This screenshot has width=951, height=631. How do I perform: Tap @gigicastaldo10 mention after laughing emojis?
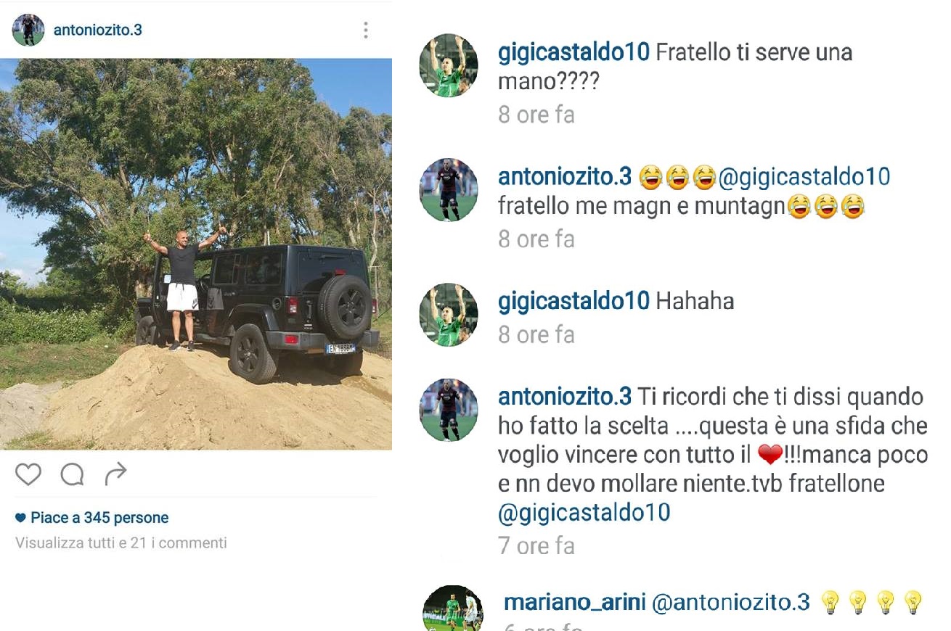pos(804,177)
